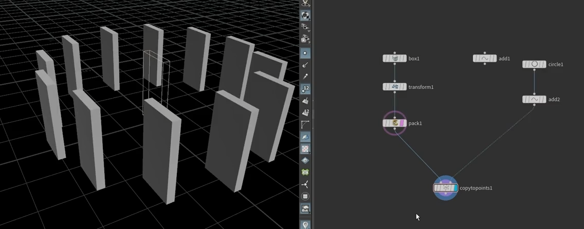Viewport: 584px width, 229px height.
Task: Toggle display point numbers icon with sphere
Action: click(x=305, y=89)
